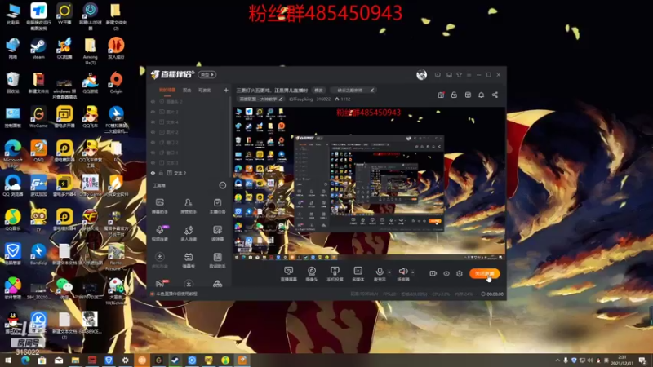Open speaker options arrow beside 扬声器
Viewport: 653px width, 367px height.
[x=413, y=272]
